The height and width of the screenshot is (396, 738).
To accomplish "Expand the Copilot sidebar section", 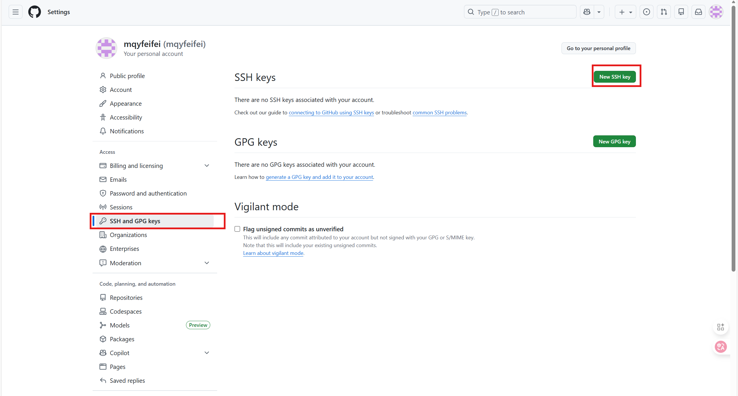I will [206, 353].
